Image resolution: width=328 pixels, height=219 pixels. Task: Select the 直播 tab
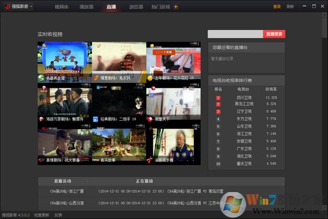[111, 7]
